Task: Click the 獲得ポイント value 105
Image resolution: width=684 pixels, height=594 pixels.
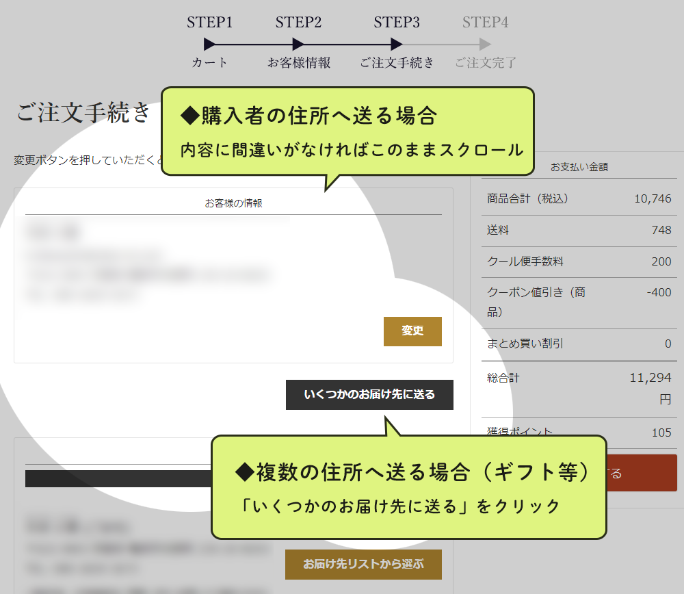Action: [661, 432]
